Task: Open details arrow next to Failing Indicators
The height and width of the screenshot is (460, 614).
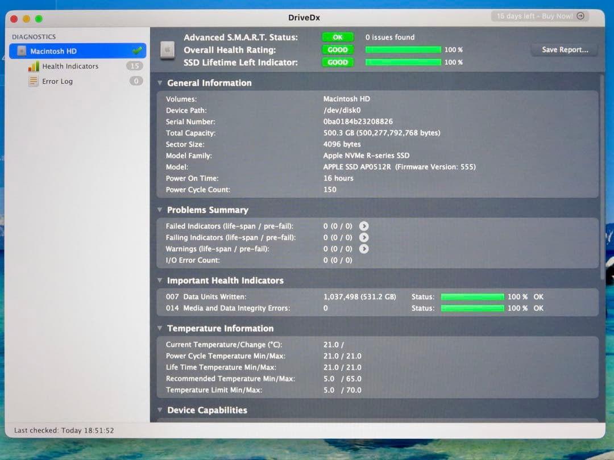Action: (x=364, y=237)
